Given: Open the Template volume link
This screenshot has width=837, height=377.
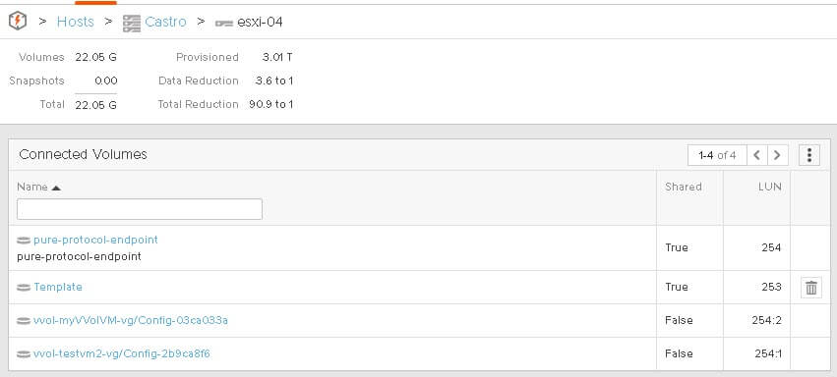Looking at the screenshot, I should coord(58,287).
